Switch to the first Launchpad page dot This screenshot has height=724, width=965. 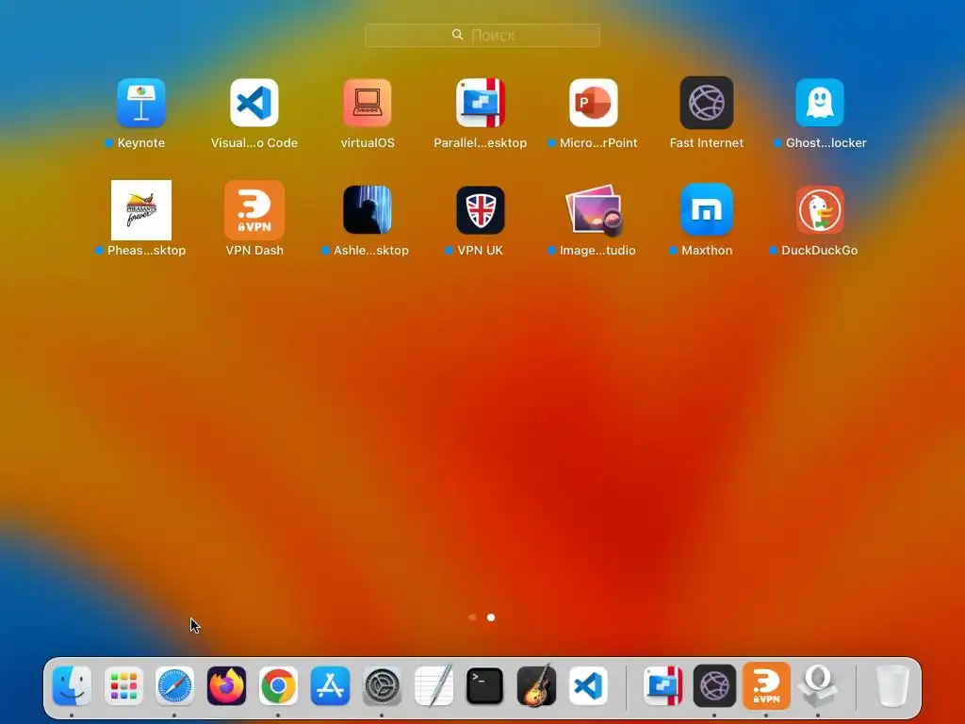[472, 617]
